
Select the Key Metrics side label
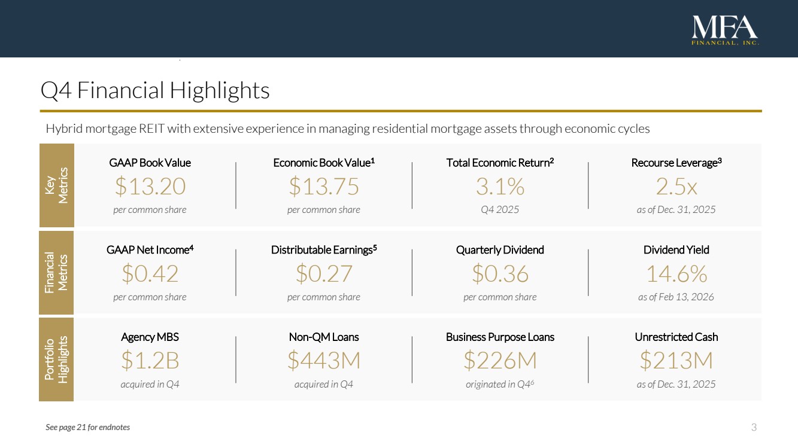pyautogui.click(x=56, y=185)
